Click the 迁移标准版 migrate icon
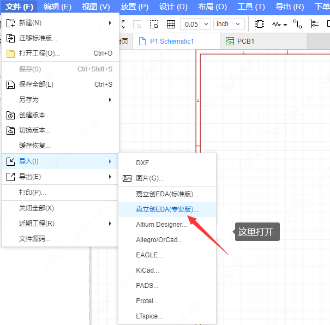The width and height of the screenshot is (330, 325). [x=10, y=38]
